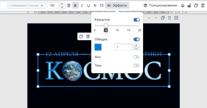Image resolution: width=207 pixels, height=108 pixels.
Task: Click the Earth globe image in the title
Action: point(72,71)
